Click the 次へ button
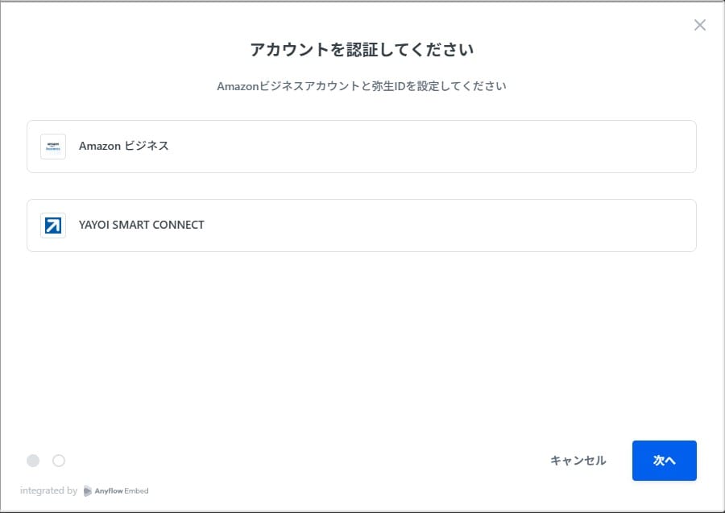This screenshot has width=725, height=513. (665, 461)
